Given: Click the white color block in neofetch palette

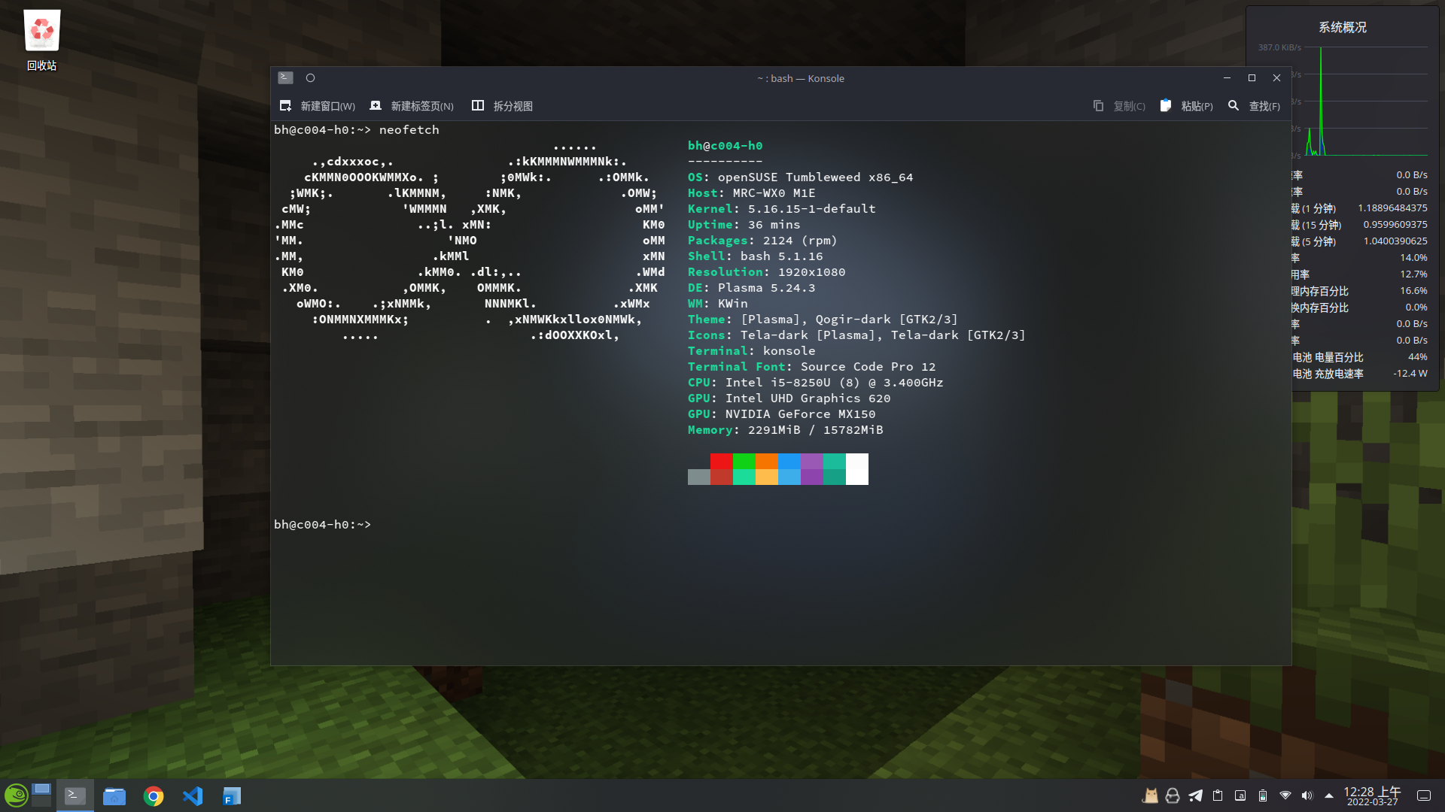Looking at the screenshot, I should [857, 469].
